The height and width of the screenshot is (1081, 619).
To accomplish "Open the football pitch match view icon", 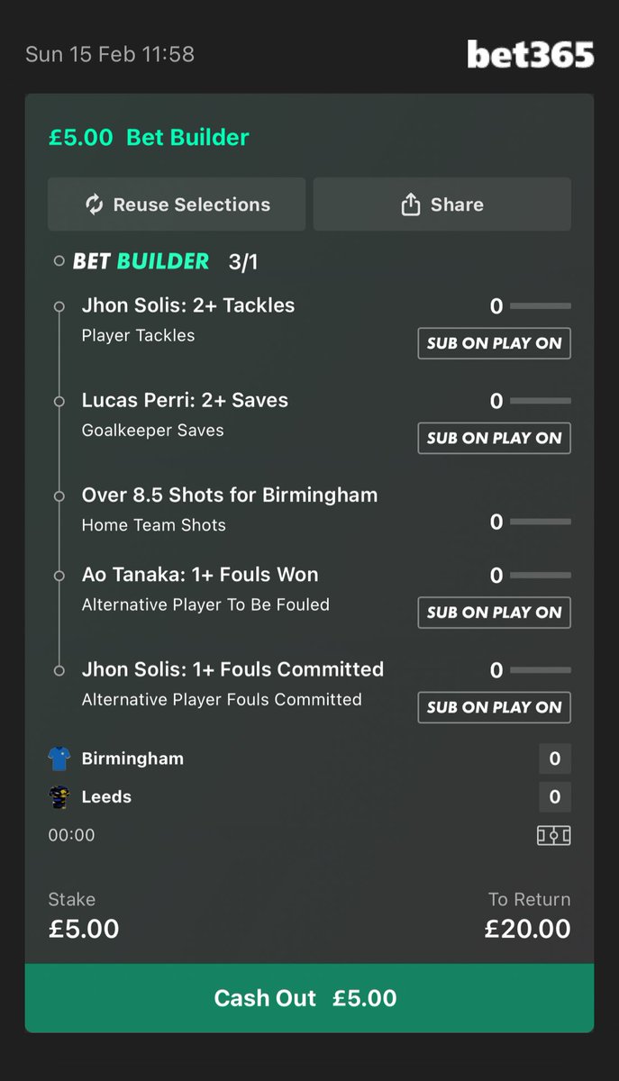I will pos(554,835).
